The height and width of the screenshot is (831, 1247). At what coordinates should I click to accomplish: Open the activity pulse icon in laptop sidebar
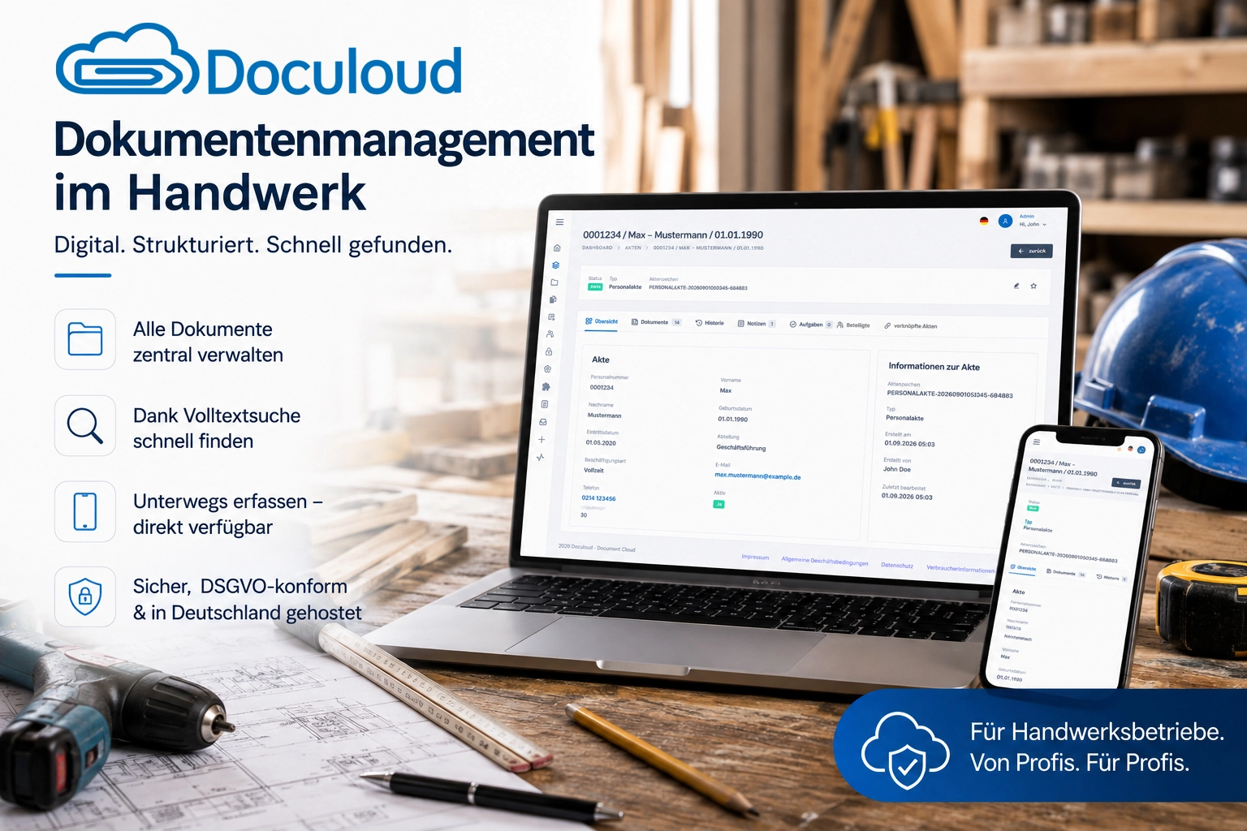pyautogui.click(x=541, y=457)
